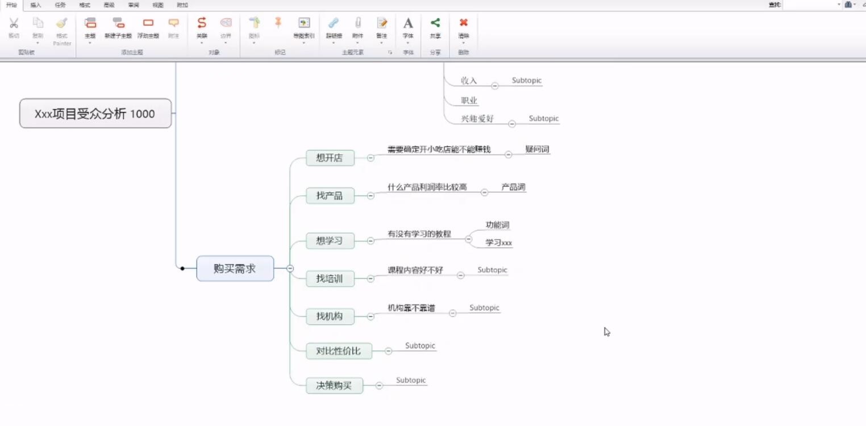This screenshot has height=426, width=866.
Task: Select the 对比性价比 topic node
Action: 339,351
